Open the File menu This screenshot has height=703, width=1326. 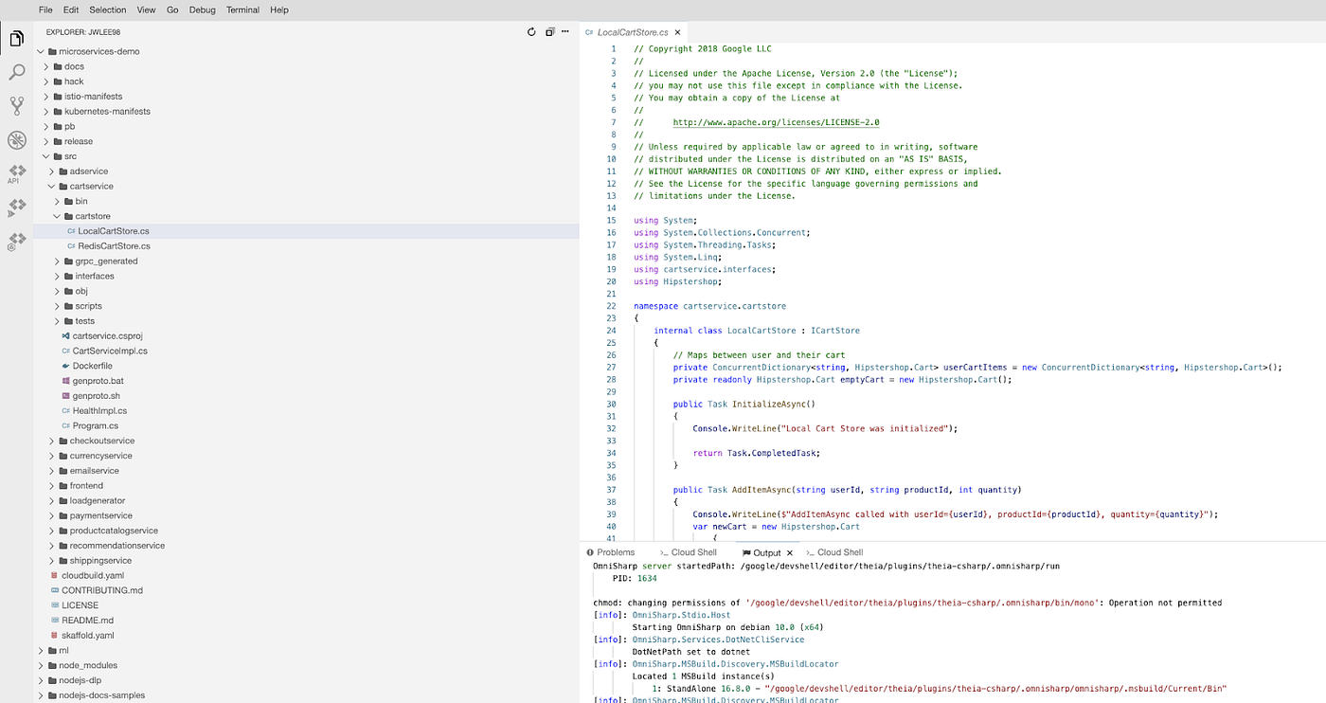[x=45, y=9]
